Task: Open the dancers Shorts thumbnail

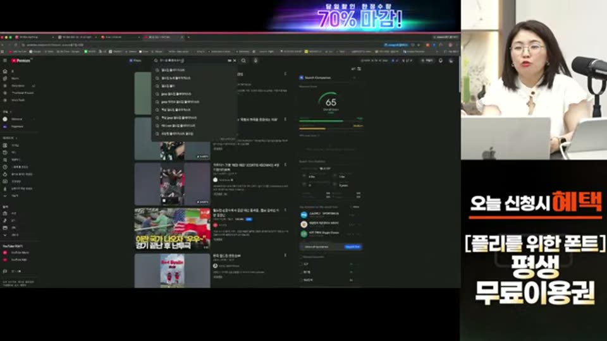Action: tap(172, 184)
